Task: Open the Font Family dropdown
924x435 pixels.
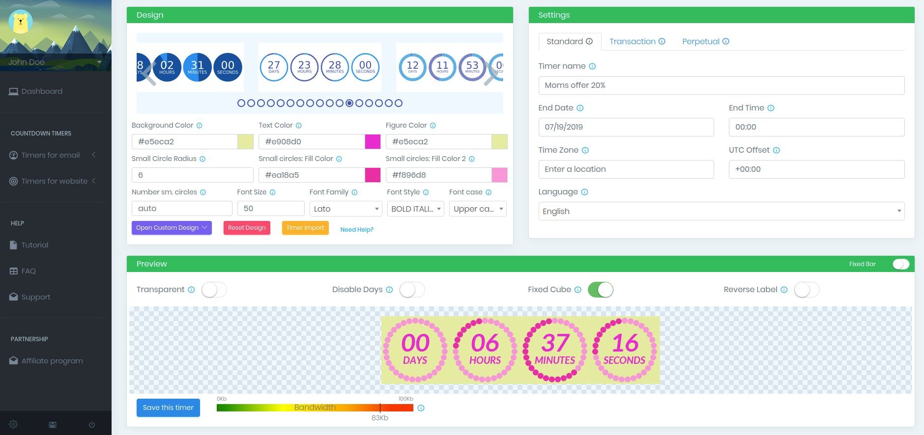Action: tap(346, 209)
